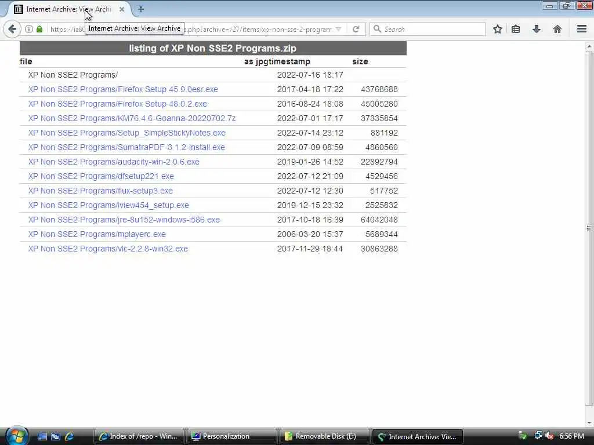Close the Internet Archive tab
Image resolution: width=594 pixels, height=445 pixels.
pos(122,9)
